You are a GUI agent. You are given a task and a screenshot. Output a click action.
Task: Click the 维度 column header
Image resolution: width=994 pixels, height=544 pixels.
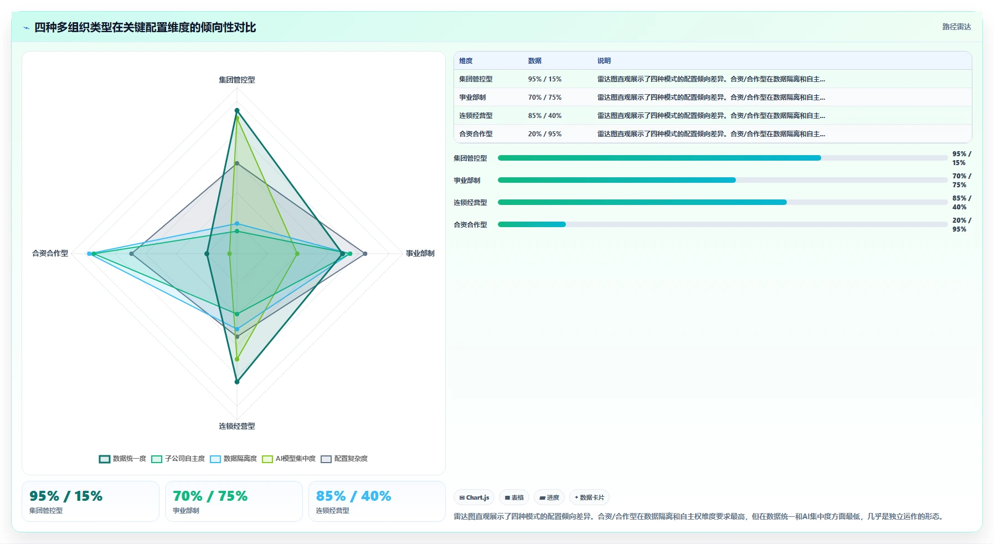(x=466, y=61)
